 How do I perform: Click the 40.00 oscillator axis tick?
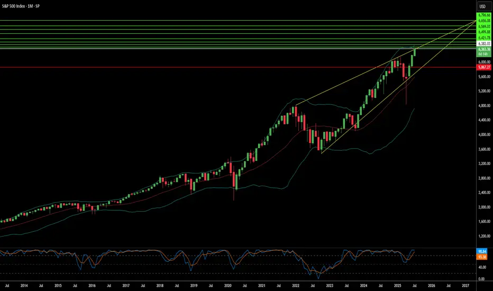coord(481,267)
